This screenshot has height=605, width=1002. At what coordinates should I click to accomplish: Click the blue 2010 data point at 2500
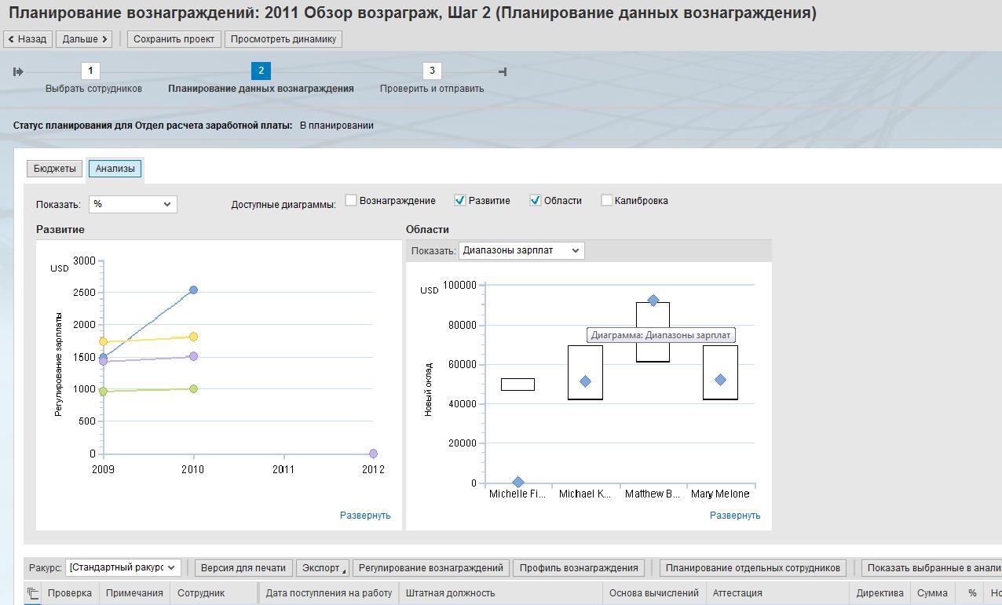click(193, 290)
